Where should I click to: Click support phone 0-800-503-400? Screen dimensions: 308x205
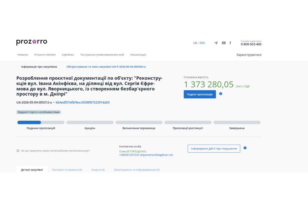(251, 44)
